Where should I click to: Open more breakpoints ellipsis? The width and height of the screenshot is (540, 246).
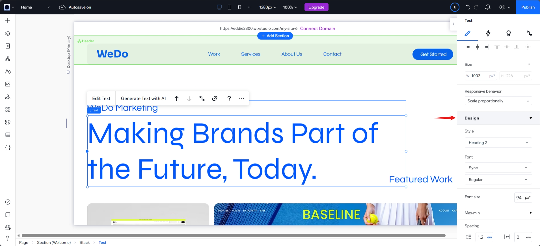click(250, 7)
